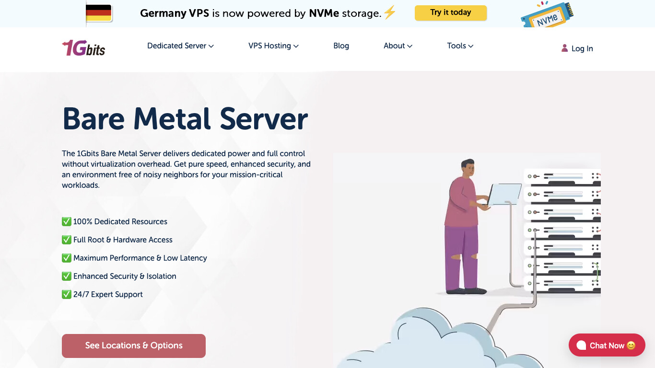
Task: Click the smiley emoji on the chat button
Action: 631,345
